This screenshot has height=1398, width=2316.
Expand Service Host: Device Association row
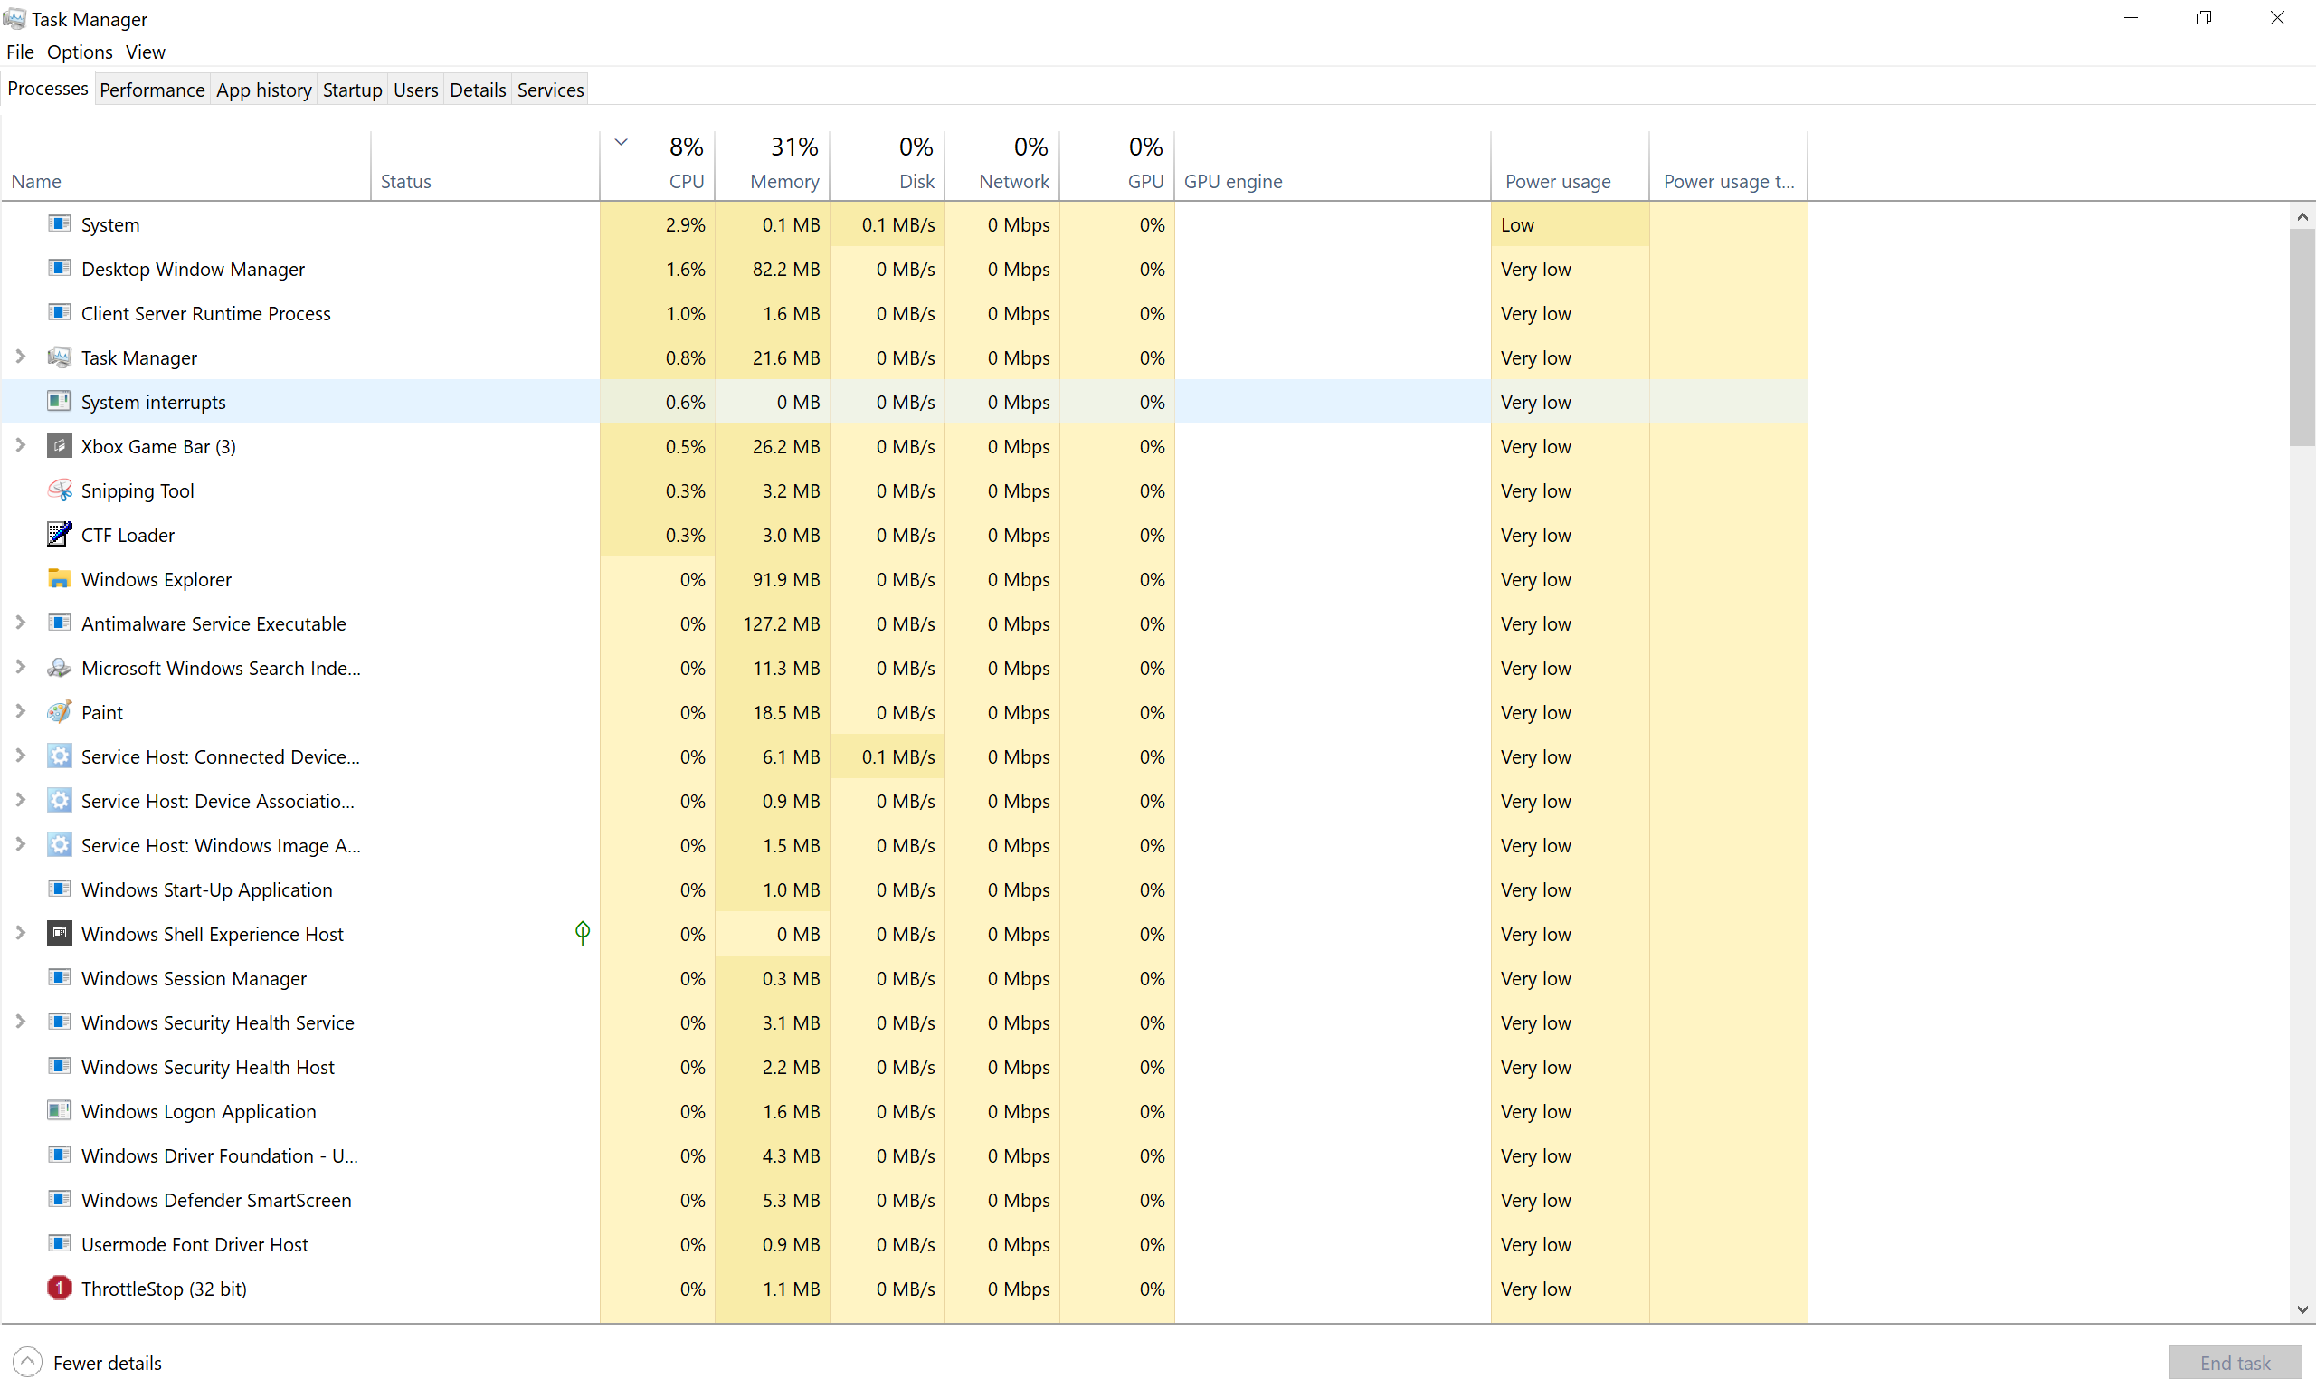click(20, 799)
